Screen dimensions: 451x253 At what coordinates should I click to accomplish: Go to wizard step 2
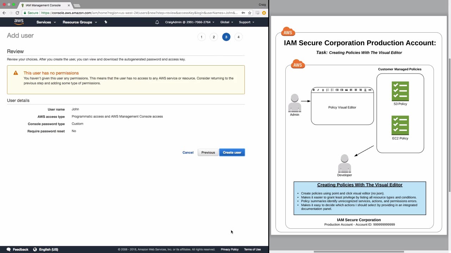(214, 37)
